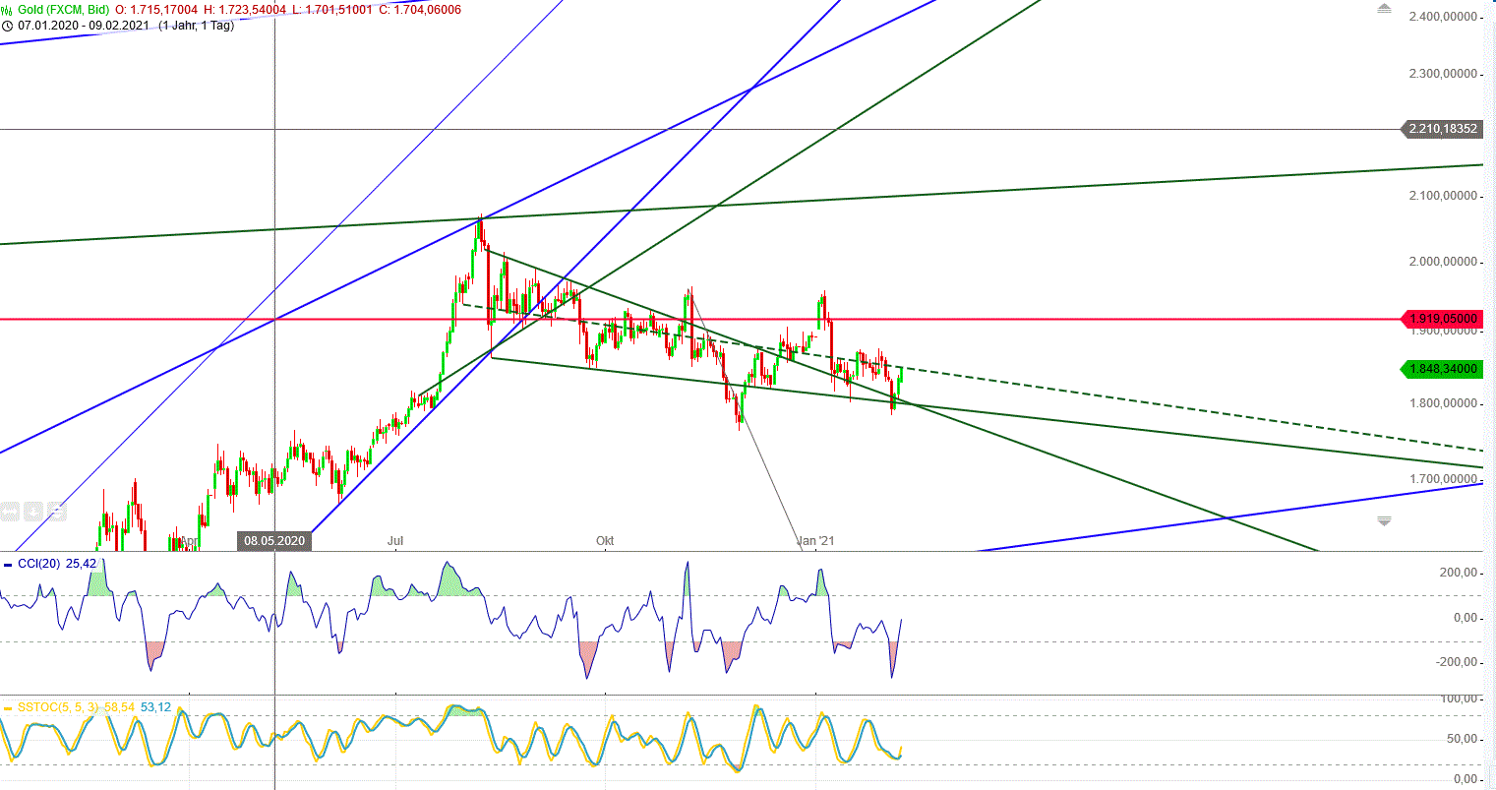Click the middle faded chart navigation icon
The width and height of the screenshot is (1496, 790).
[33, 512]
